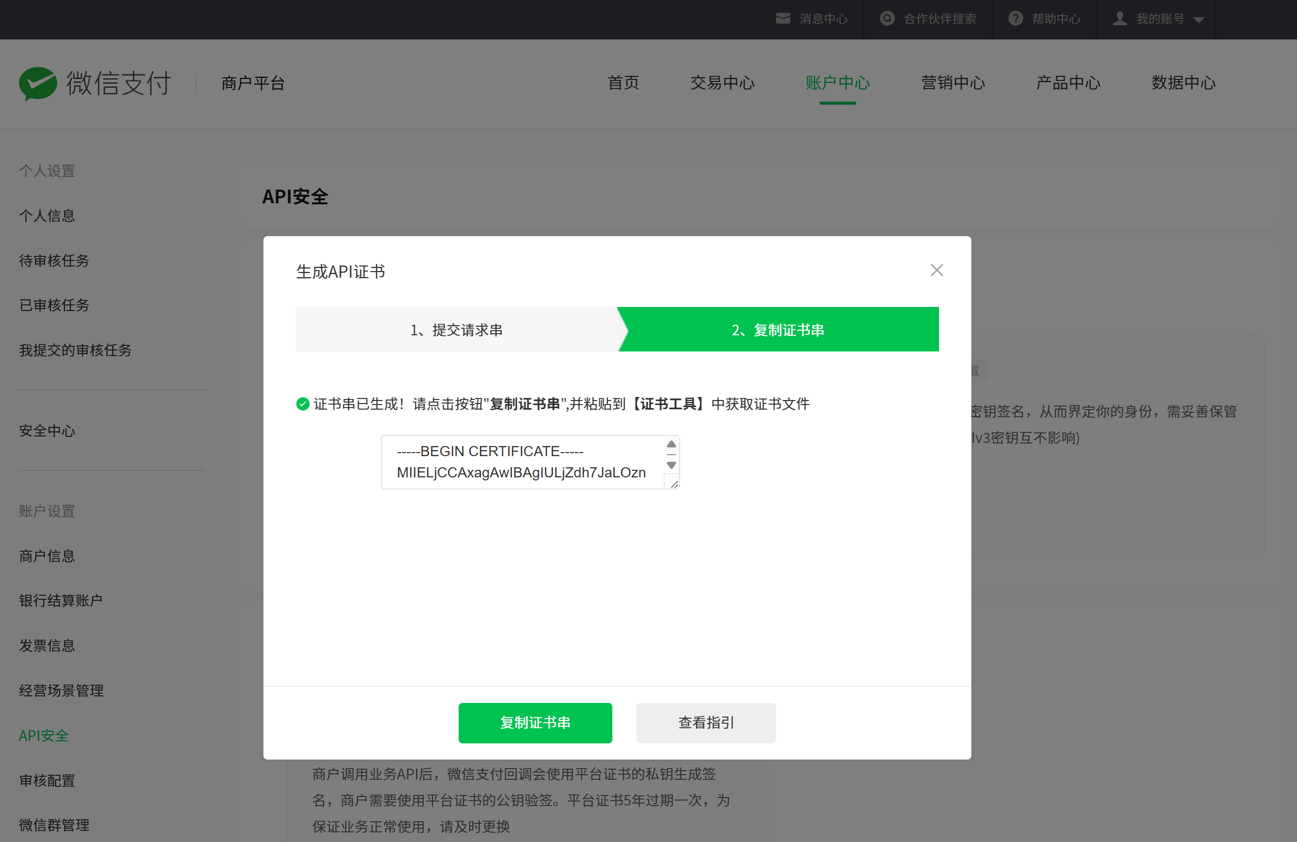Image resolution: width=1297 pixels, height=842 pixels.
Task: Open 交易中心 in the top navigation
Action: 723,83
